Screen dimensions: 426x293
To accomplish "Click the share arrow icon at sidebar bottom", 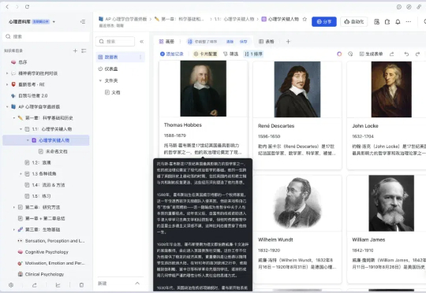I will pyautogui.click(x=35, y=285).
